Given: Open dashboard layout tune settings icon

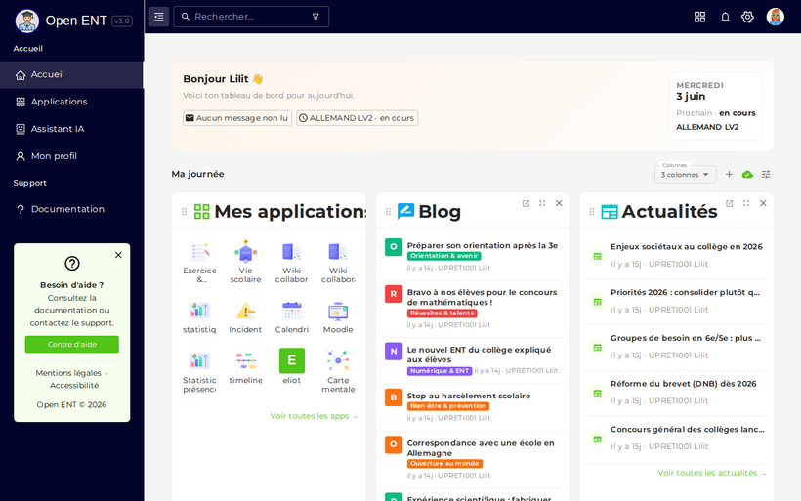Looking at the screenshot, I should pyautogui.click(x=766, y=175).
